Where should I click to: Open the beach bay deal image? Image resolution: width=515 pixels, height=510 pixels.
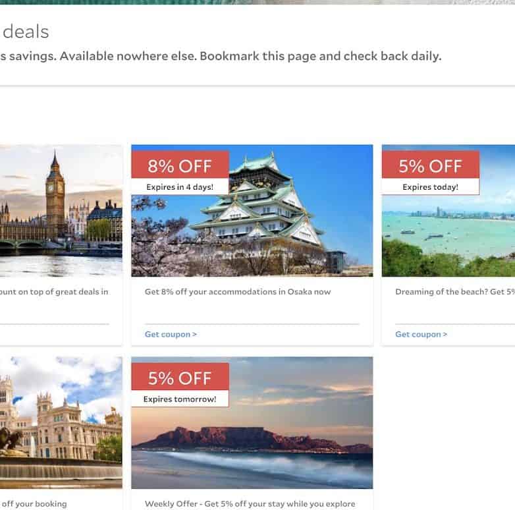coord(448,211)
